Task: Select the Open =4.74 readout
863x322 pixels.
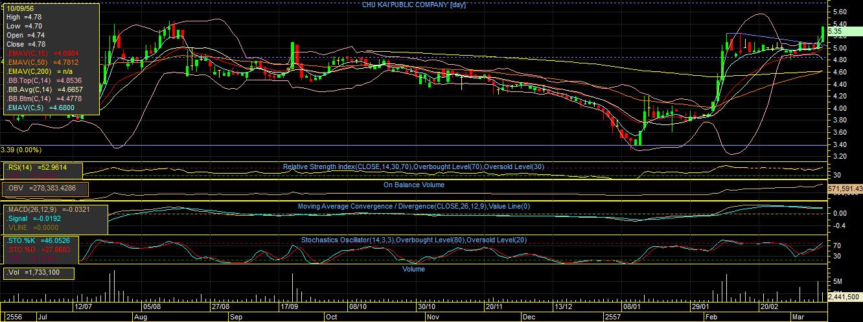Action: tap(25, 35)
